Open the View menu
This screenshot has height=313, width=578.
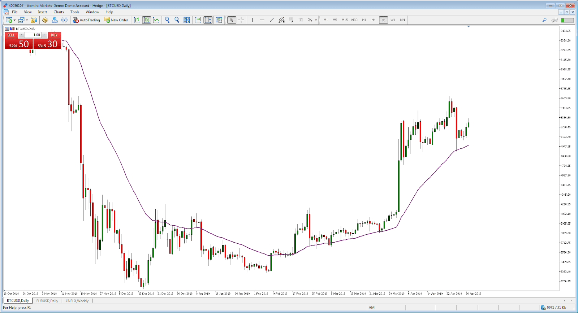tap(28, 12)
